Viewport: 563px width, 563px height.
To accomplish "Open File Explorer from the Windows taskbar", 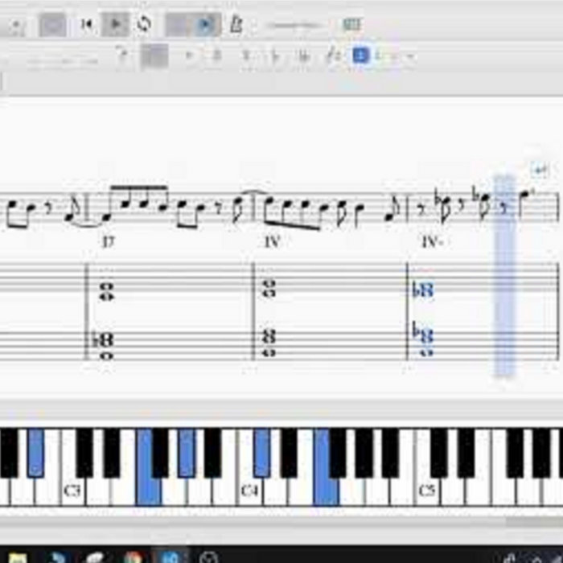I will click(17, 557).
